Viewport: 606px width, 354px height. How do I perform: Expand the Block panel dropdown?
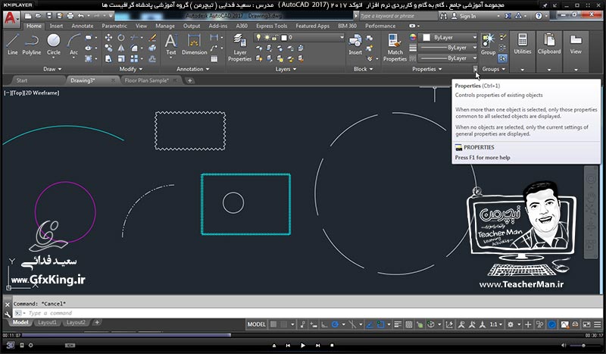point(364,69)
